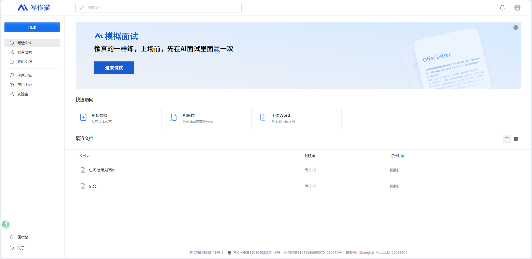Click the notification bell icon
Viewport: 532px width, 259px height.
pyautogui.click(x=502, y=8)
